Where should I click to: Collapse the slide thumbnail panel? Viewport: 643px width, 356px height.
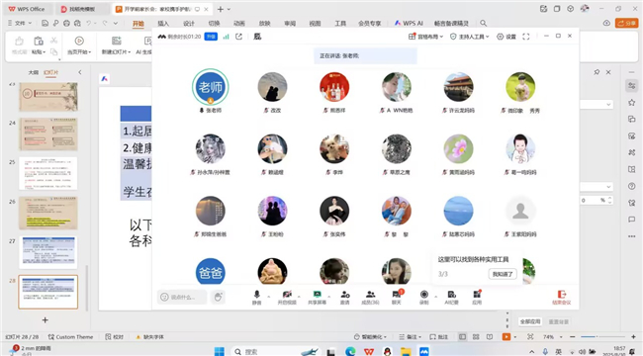(80, 72)
